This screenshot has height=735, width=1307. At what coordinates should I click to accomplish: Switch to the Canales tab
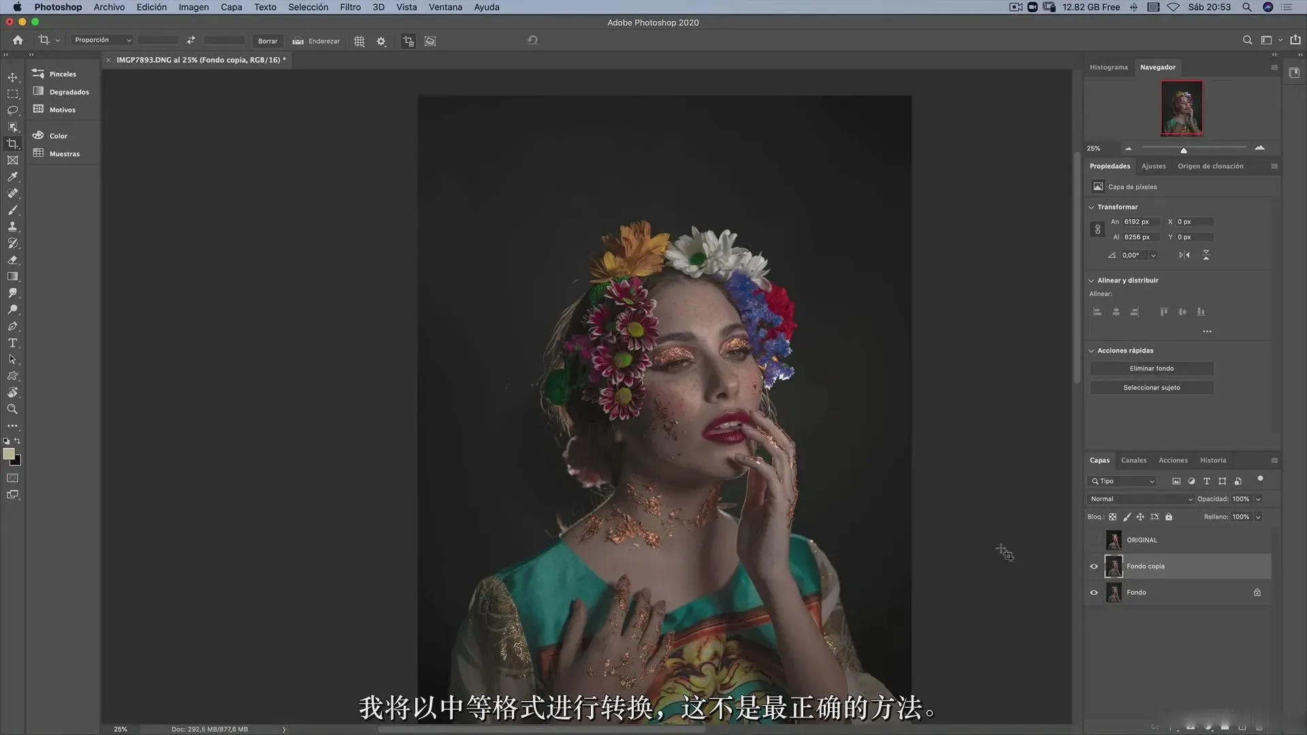click(1133, 460)
